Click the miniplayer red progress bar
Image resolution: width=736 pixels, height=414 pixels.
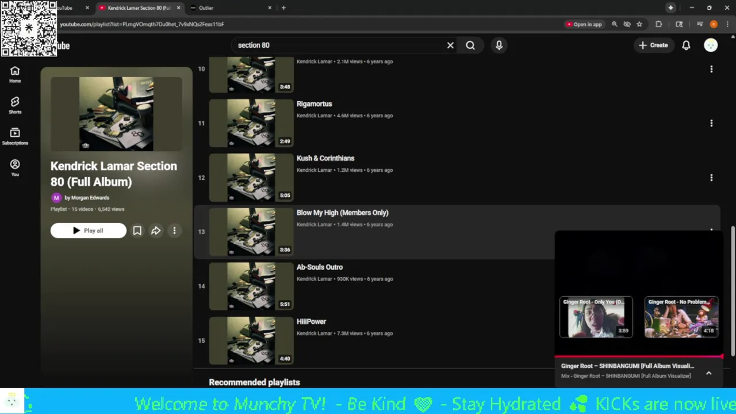pyautogui.click(x=638, y=357)
